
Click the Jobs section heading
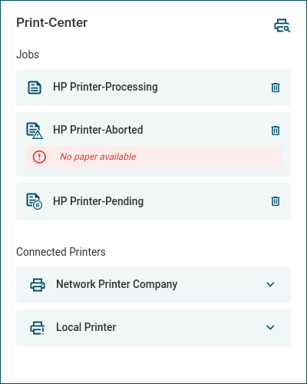(28, 55)
